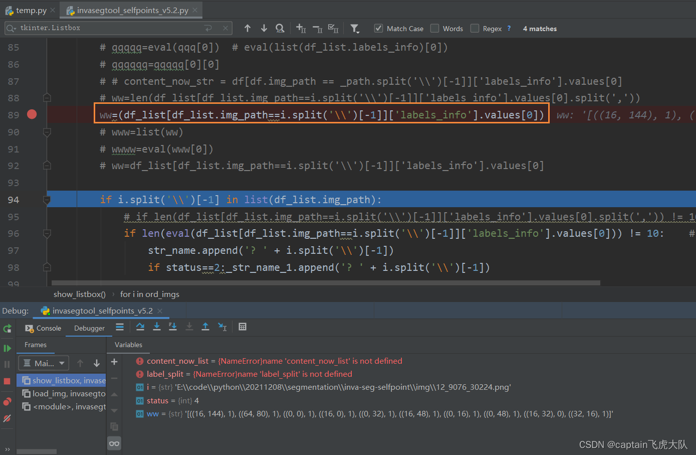Select the show_listbox stack frame
696x455 pixels.
[62, 380]
